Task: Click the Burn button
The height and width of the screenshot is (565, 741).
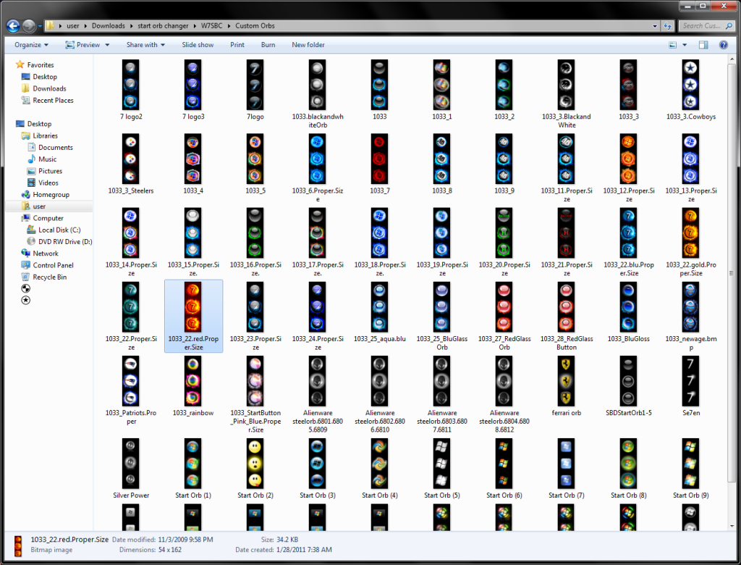Action: point(268,45)
